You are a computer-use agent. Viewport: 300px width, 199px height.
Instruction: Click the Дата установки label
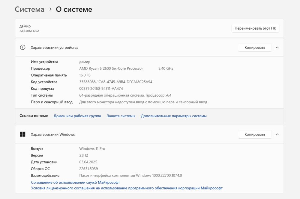click(44, 162)
